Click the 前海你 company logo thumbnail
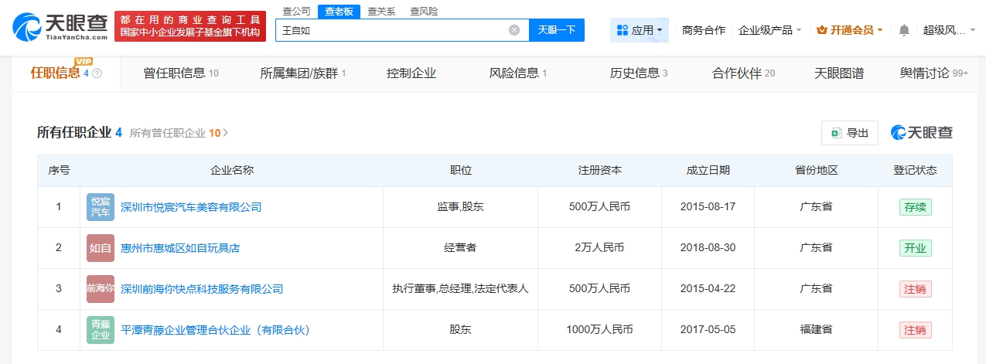Image resolution: width=986 pixels, height=364 pixels. (101, 289)
